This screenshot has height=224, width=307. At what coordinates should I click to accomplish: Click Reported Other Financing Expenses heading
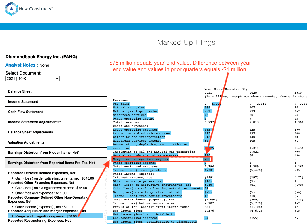point(41,182)
